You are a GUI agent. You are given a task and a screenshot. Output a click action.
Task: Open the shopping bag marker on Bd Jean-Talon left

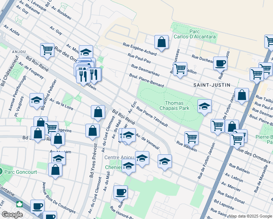click(38, 134)
